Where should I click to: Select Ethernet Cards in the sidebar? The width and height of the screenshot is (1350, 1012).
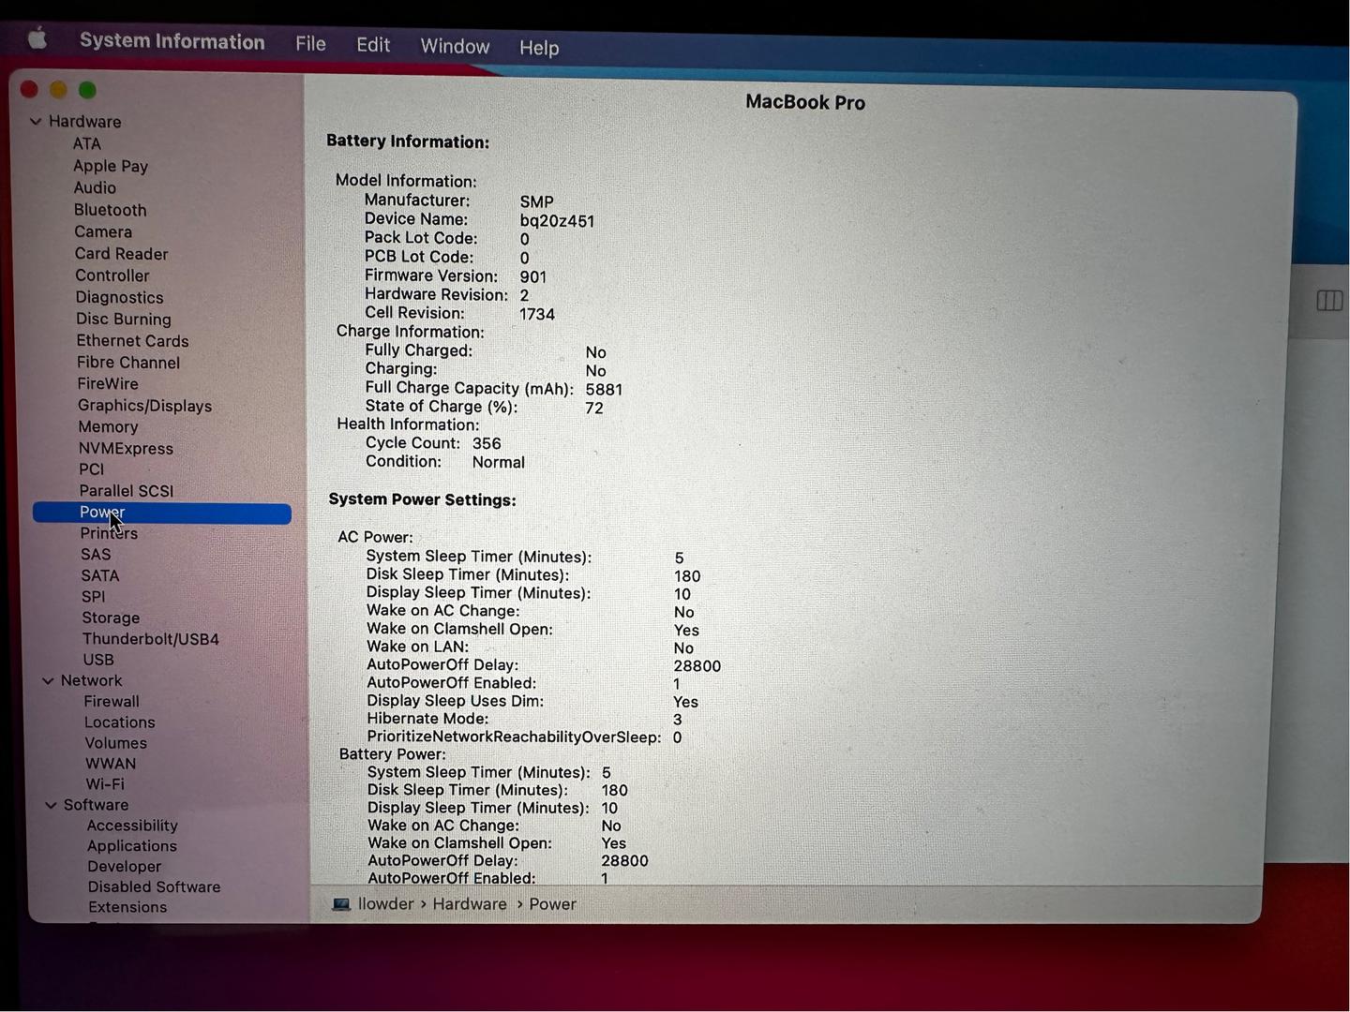(132, 341)
